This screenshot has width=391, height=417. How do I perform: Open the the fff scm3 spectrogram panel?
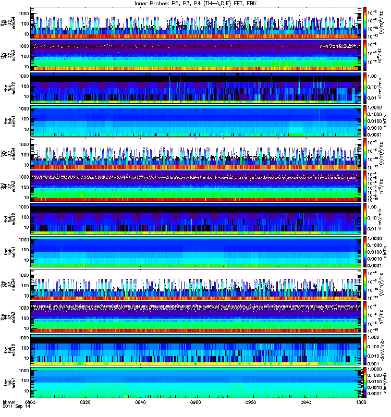(x=195, y=317)
